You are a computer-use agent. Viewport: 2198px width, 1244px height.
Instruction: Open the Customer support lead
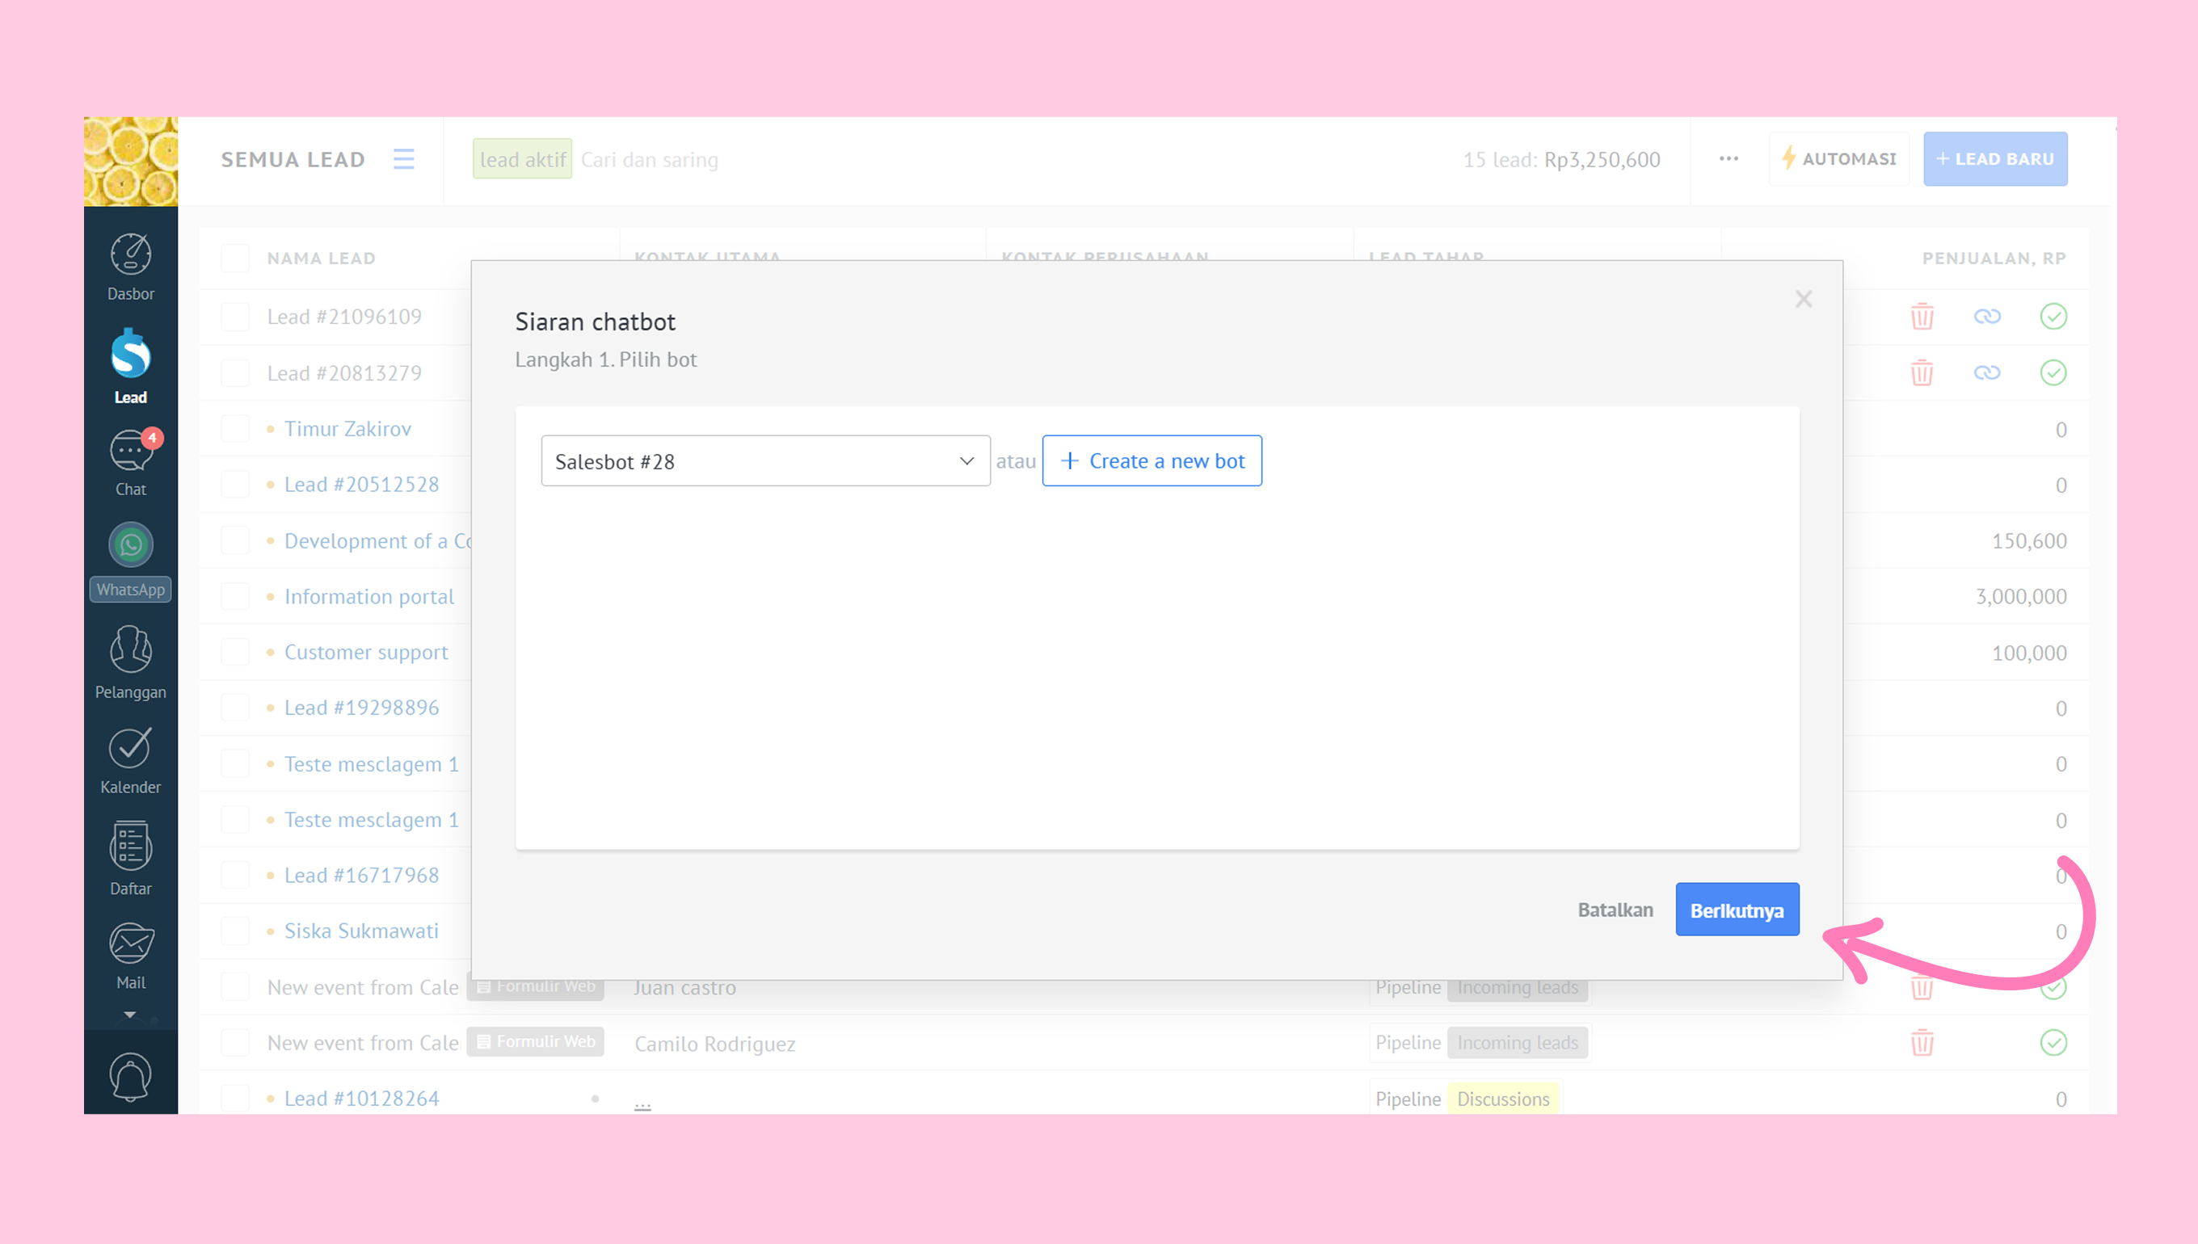(366, 652)
